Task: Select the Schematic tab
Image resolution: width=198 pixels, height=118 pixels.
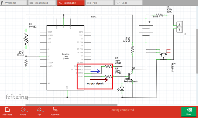Action: (71, 3)
